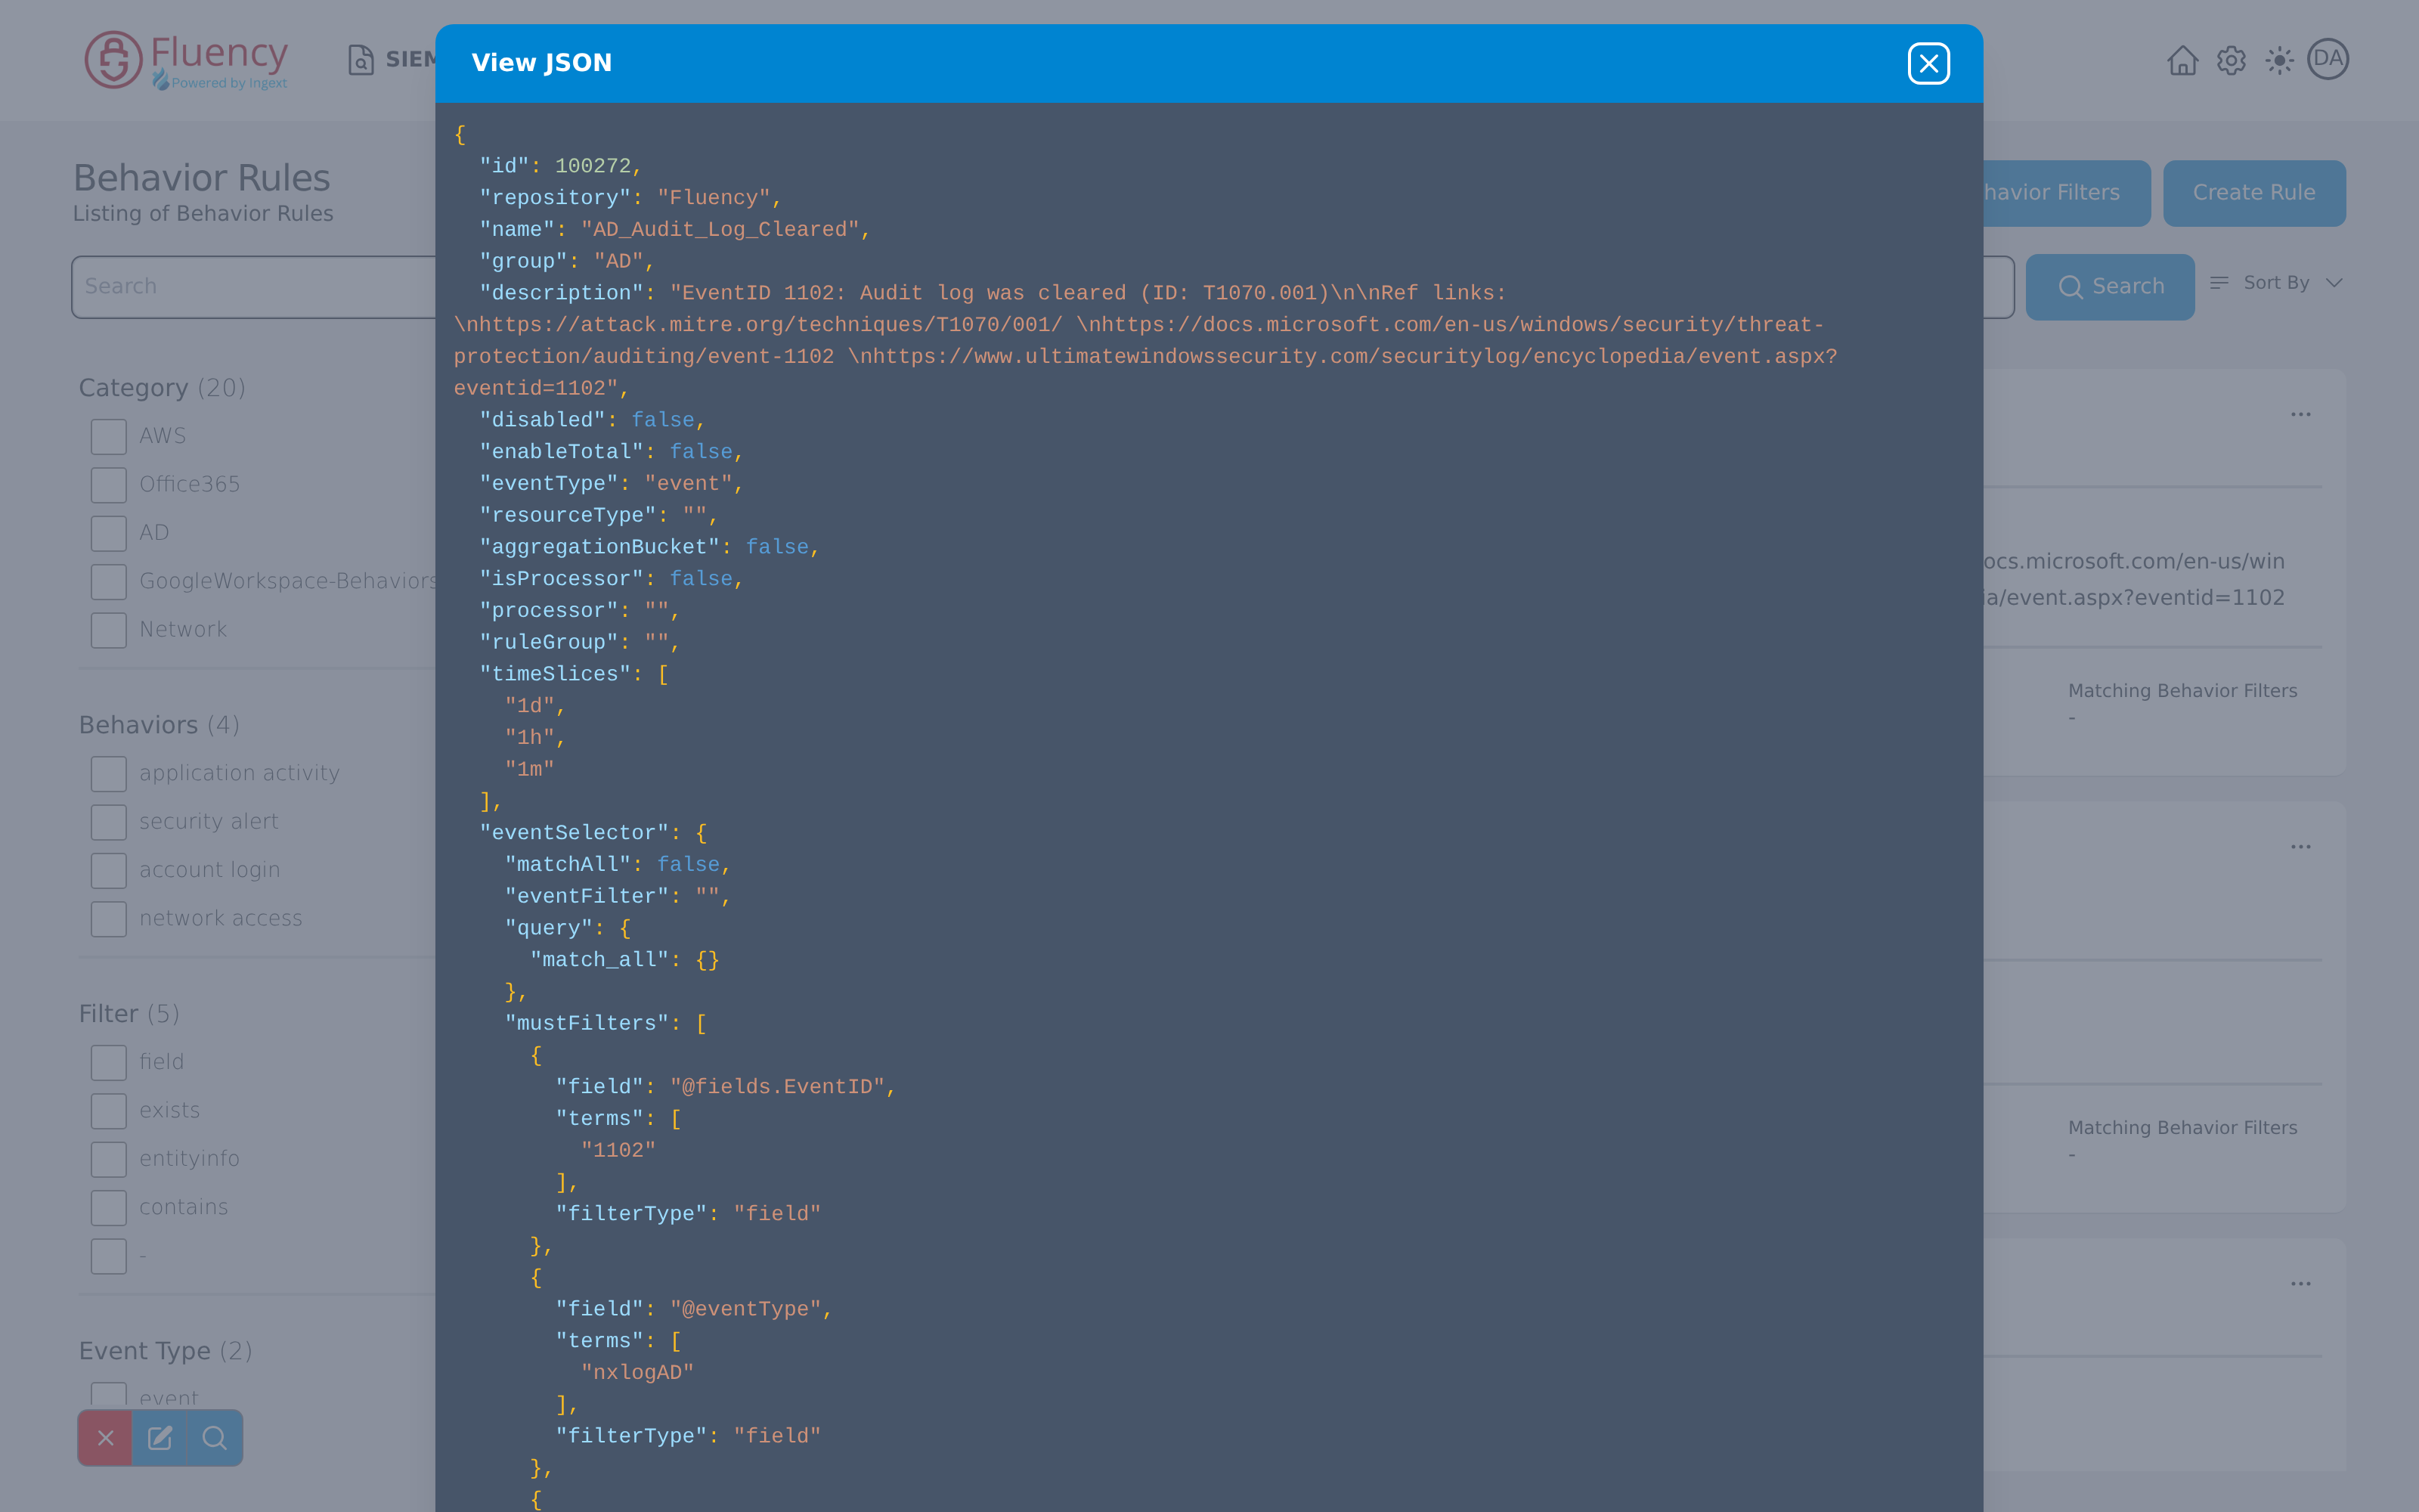Check the account login checkbox
This screenshot has width=2419, height=1512.
(109, 871)
